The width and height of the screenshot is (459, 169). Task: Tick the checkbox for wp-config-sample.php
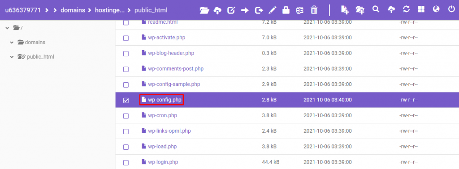point(126,85)
